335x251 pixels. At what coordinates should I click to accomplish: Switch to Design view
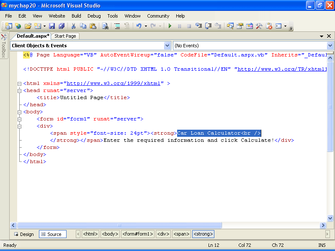click(x=23, y=234)
